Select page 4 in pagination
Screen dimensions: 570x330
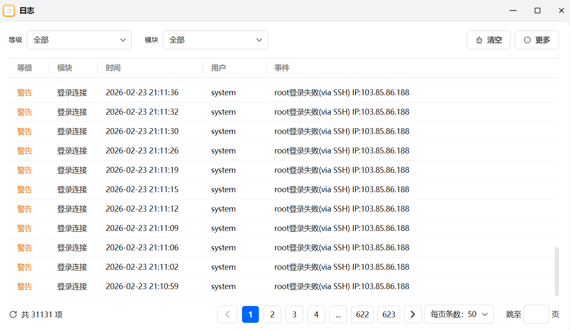[x=316, y=314]
